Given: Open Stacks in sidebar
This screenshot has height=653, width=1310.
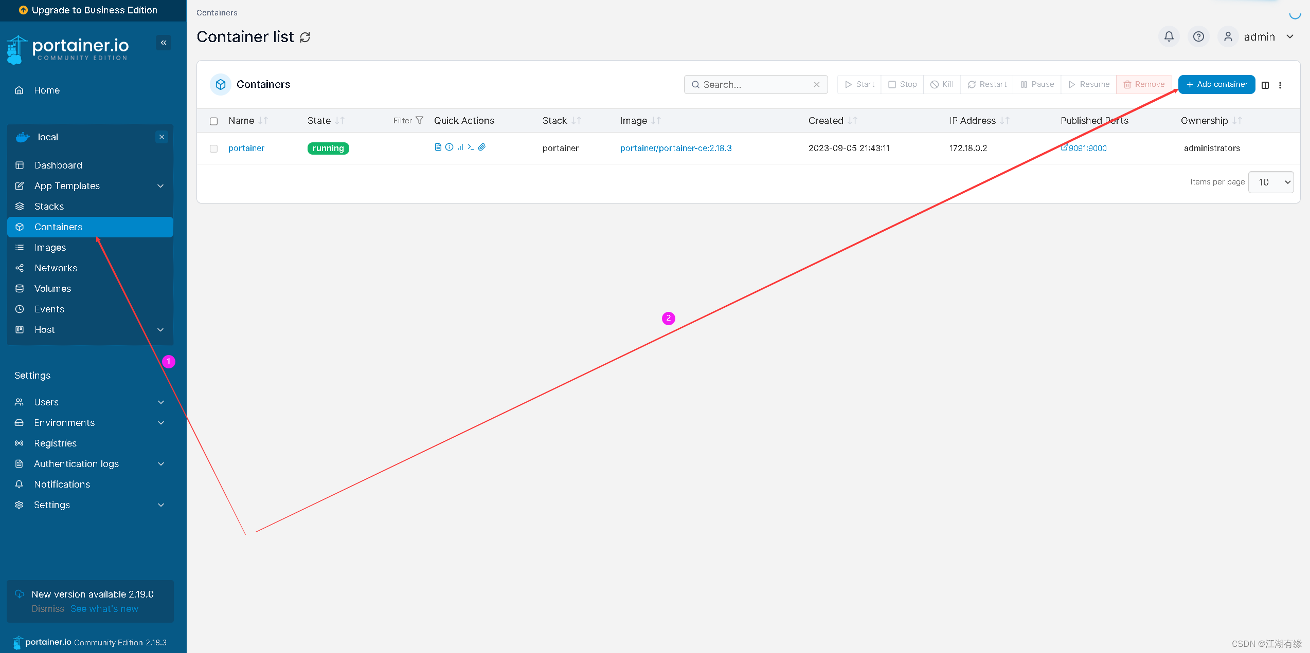Looking at the screenshot, I should 90,207.
